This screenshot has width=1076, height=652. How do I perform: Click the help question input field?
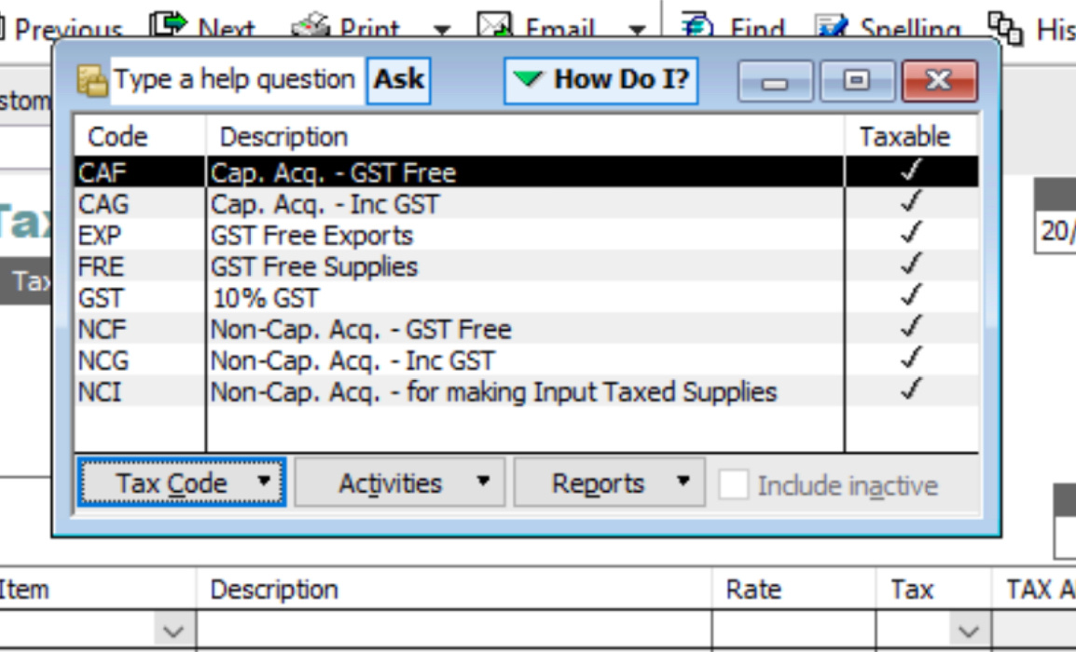(238, 80)
